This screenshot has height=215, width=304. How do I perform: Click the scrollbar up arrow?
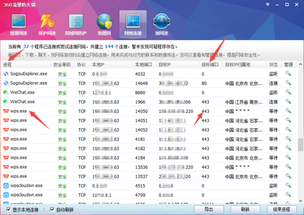click(300, 64)
